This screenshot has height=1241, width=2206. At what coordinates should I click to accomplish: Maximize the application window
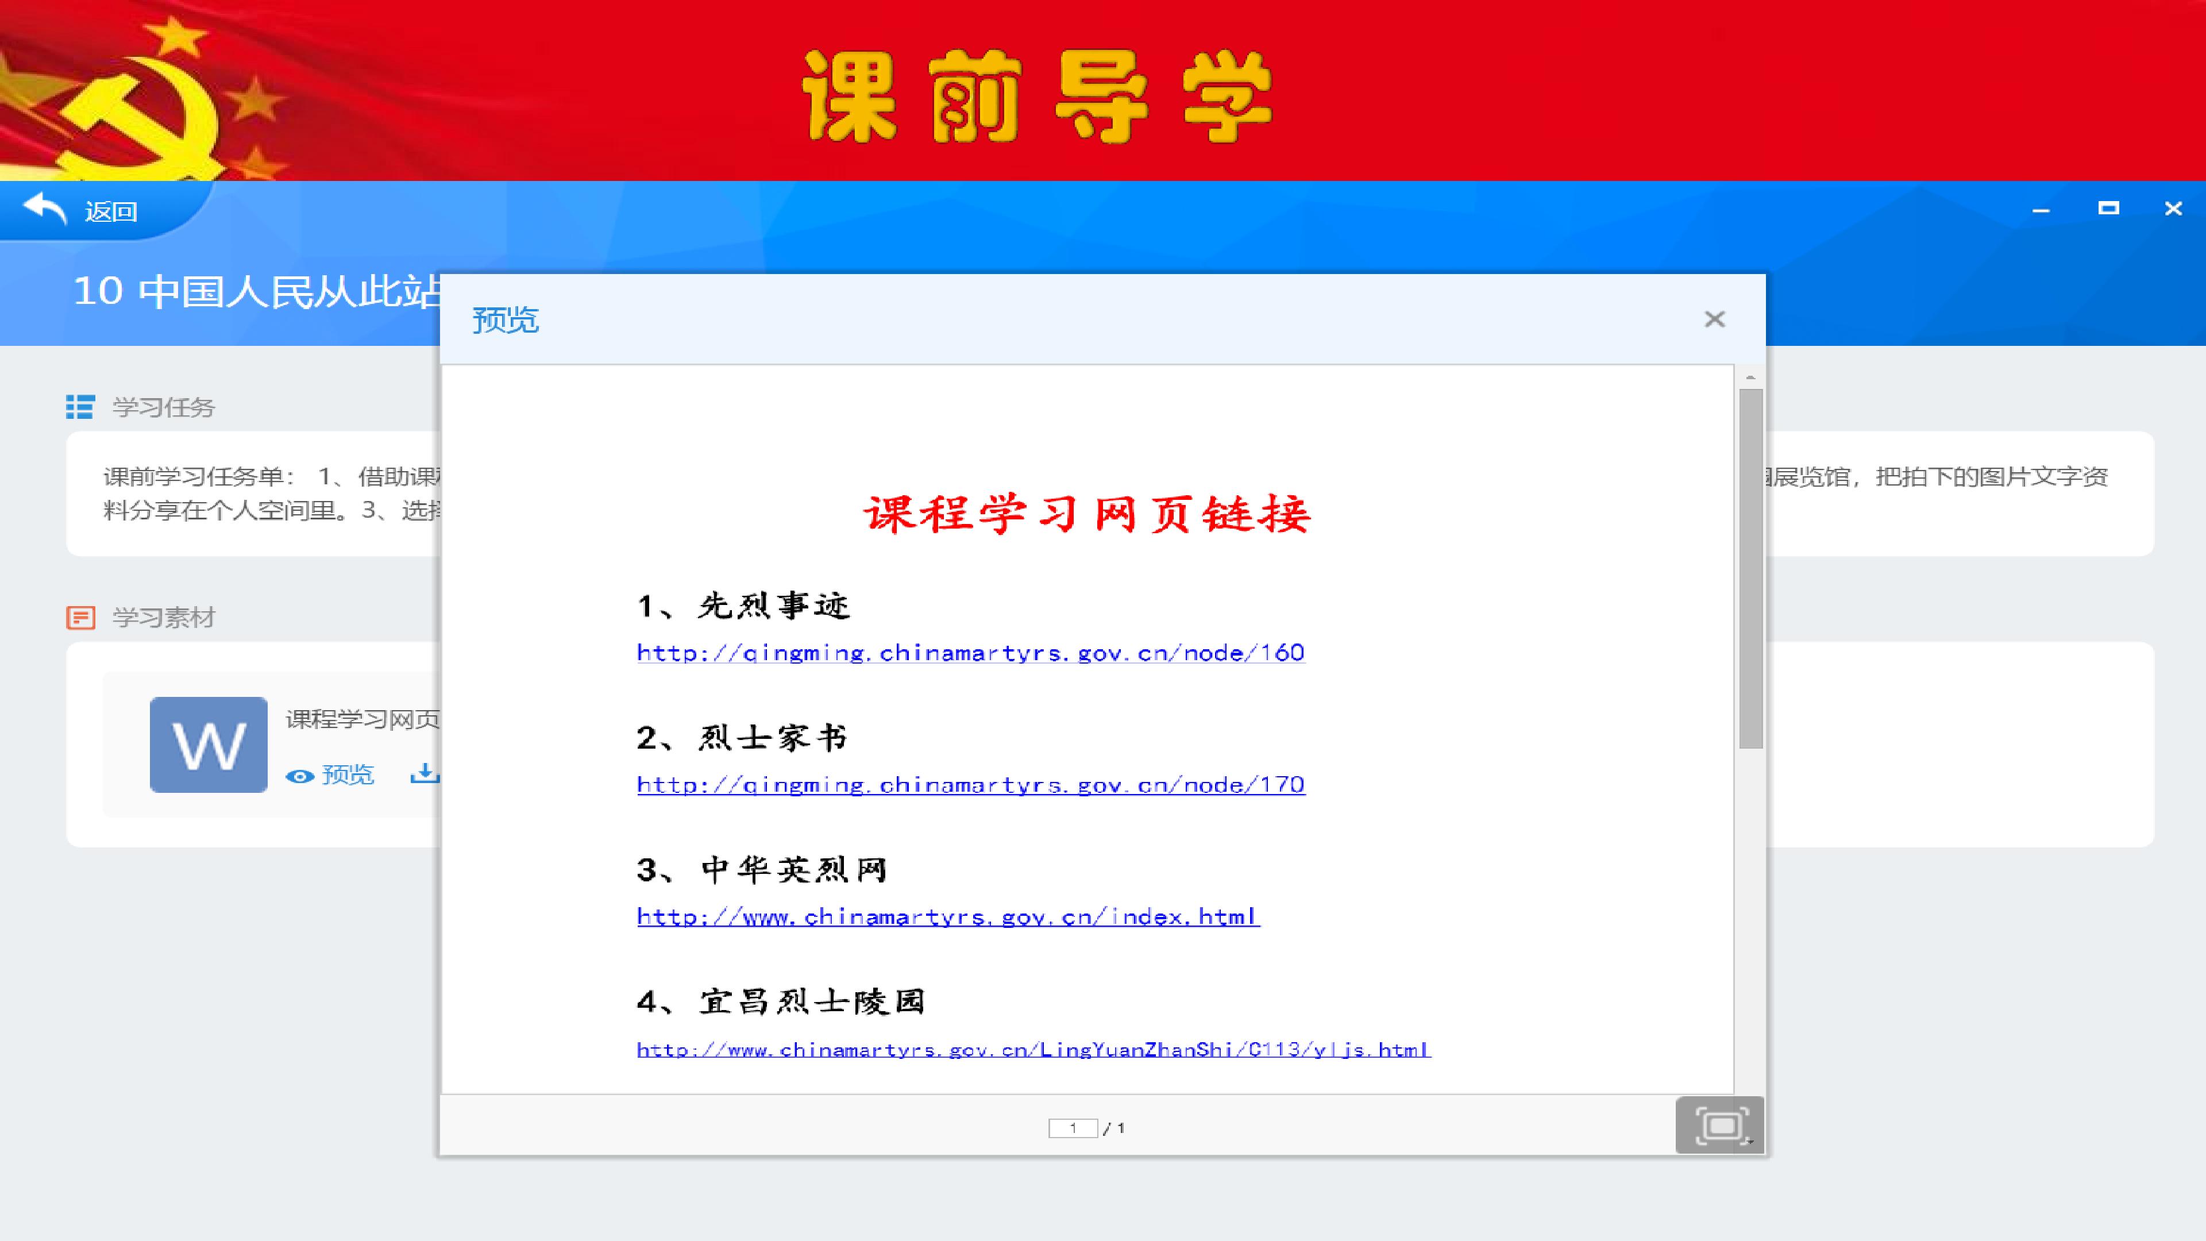2108,208
